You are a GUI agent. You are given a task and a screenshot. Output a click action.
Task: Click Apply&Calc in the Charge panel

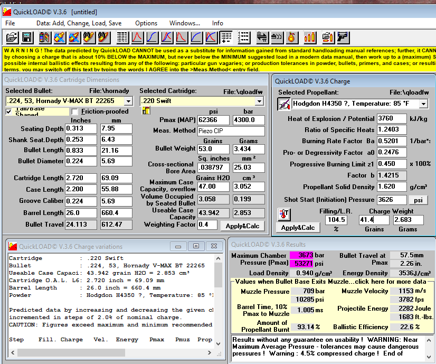(298, 228)
